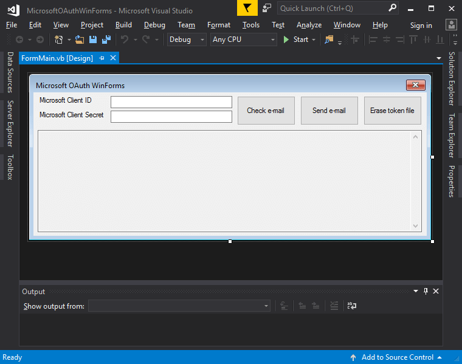Image resolution: width=462 pixels, height=364 pixels.
Task: Open the yellow notifications flag icon
Action: tap(247, 8)
